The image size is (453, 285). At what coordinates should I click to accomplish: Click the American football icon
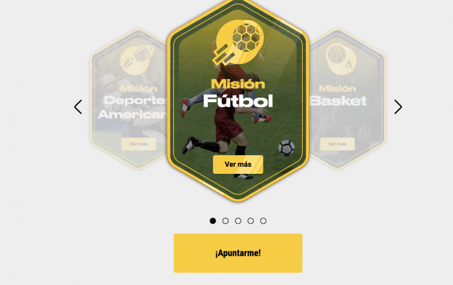point(137,60)
